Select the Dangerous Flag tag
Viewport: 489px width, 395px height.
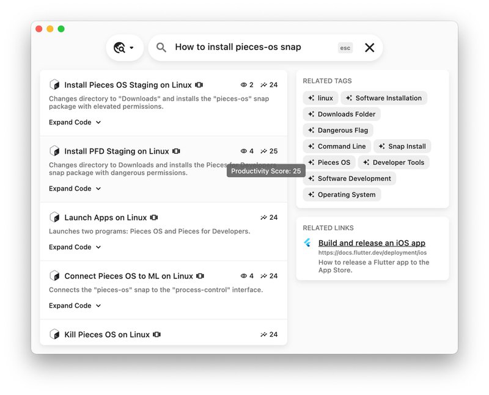[x=338, y=131]
